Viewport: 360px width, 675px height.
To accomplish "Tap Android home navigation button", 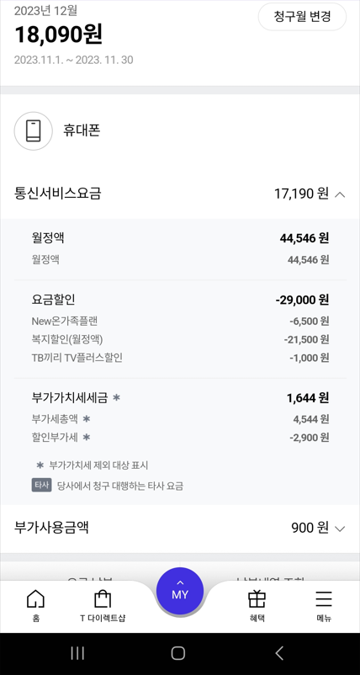I will point(178,653).
